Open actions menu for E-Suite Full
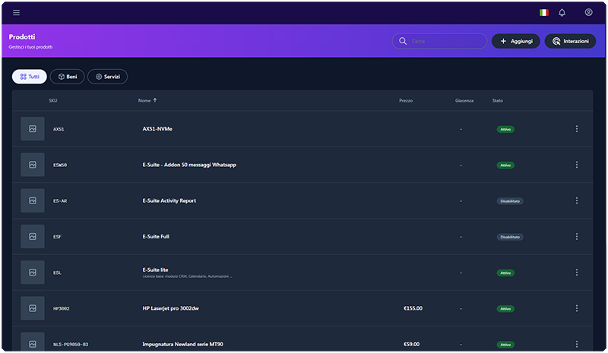 pos(577,237)
